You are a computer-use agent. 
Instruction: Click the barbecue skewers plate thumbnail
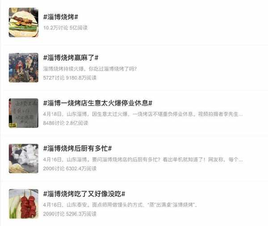[x=24, y=22]
